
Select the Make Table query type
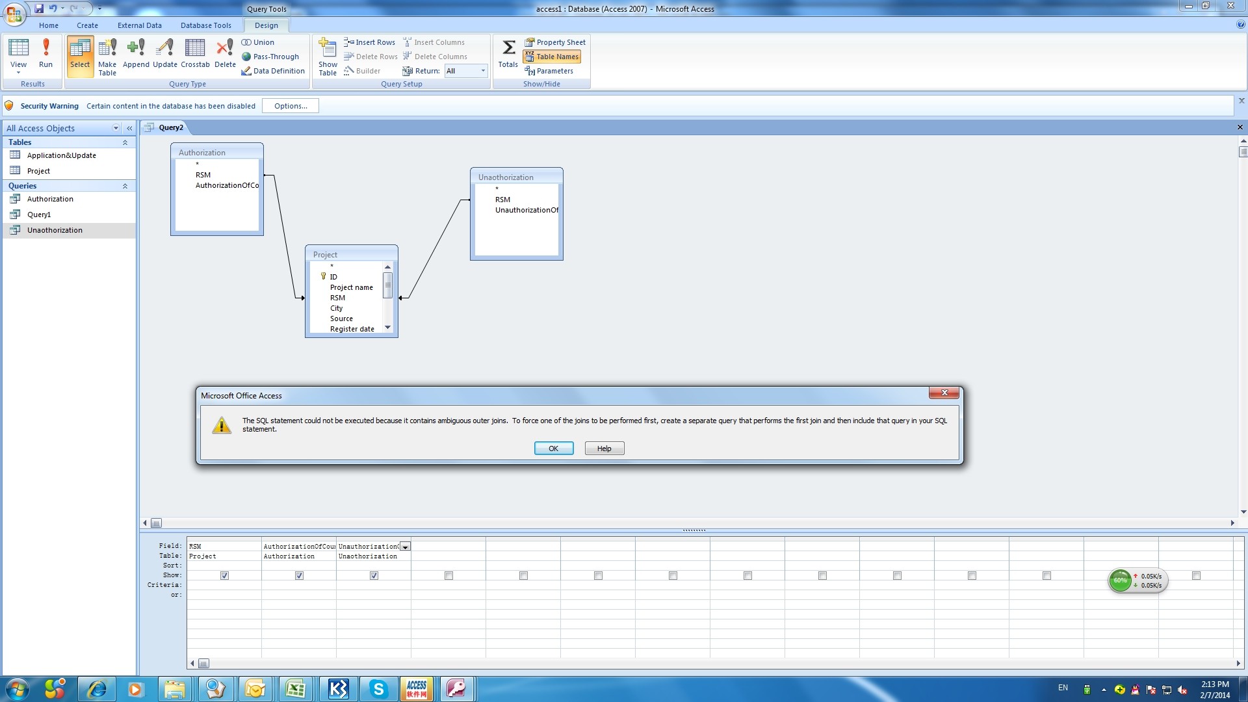[x=107, y=55]
